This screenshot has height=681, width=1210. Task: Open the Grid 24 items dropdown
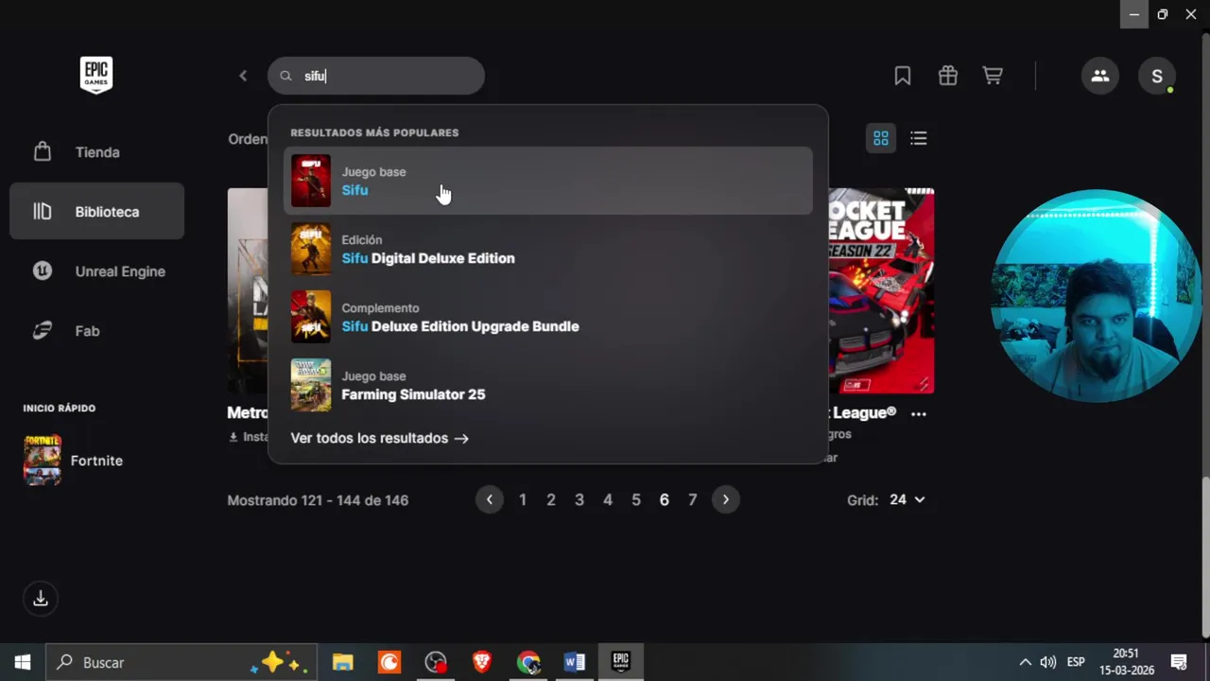[x=907, y=499]
